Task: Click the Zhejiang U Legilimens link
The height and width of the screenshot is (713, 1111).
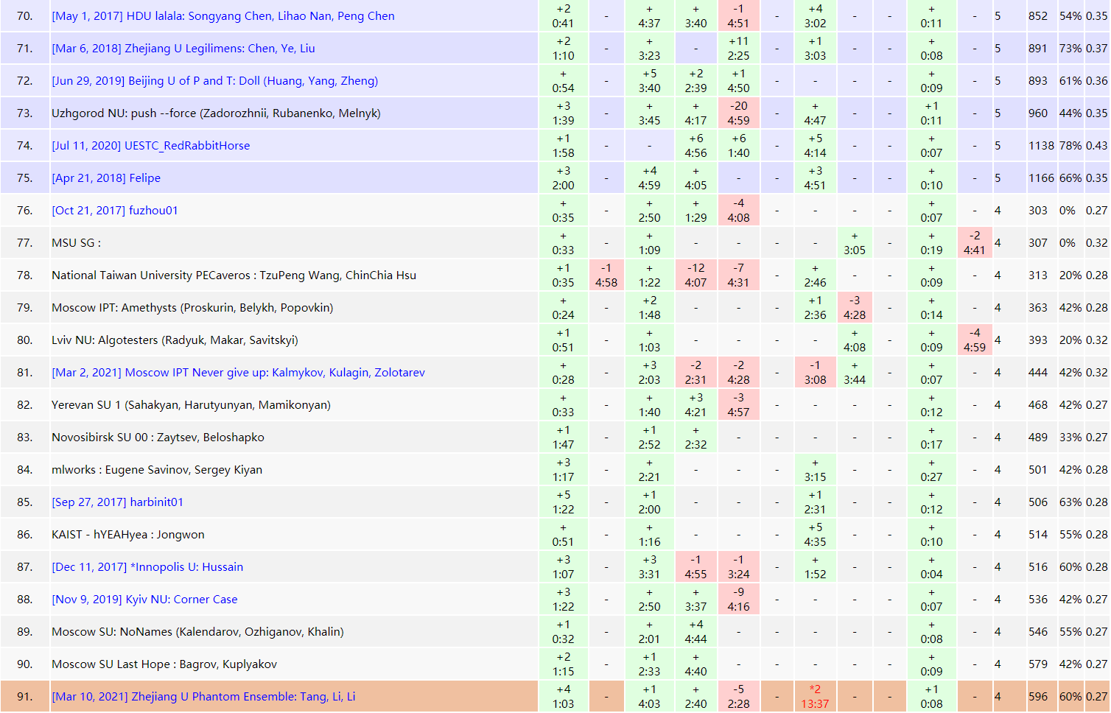Action: pos(183,49)
